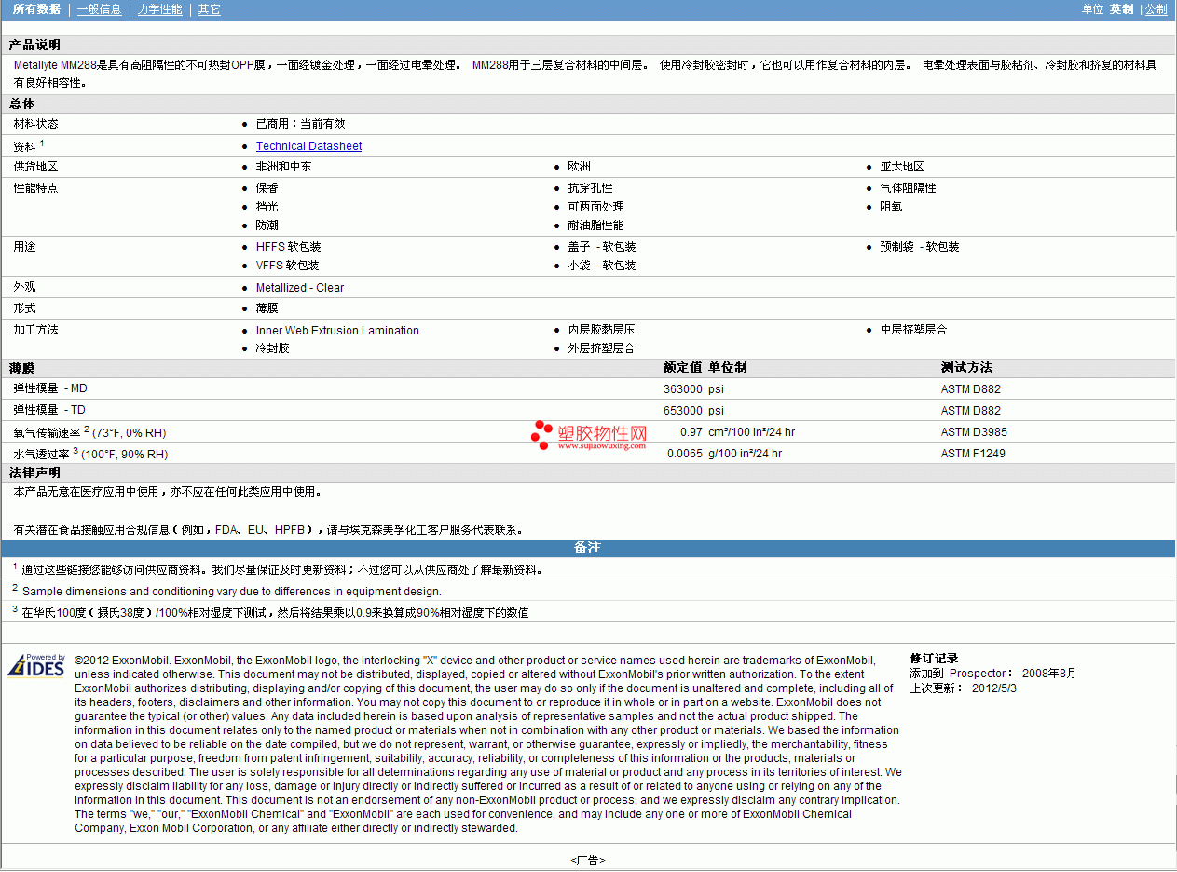Click the 弹性模量 - TD row label
1177x872 pixels.
point(49,410)
